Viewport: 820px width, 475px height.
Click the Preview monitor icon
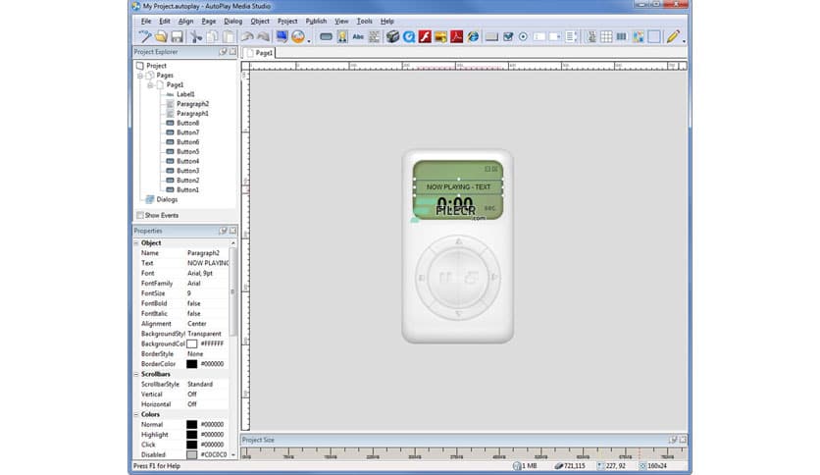pyautogui.click(x=282, y=36)
